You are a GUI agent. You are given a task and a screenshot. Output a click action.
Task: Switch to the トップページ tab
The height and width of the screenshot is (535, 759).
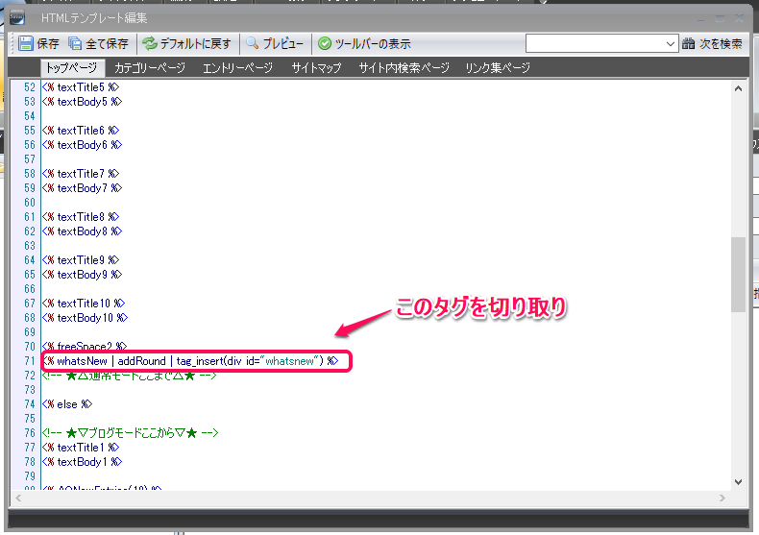point(72,68)
